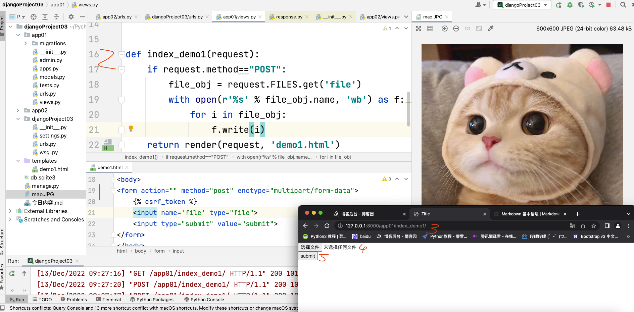Open Python Packages tool window
The image size is (634, 312).
[x=152, y=300]
